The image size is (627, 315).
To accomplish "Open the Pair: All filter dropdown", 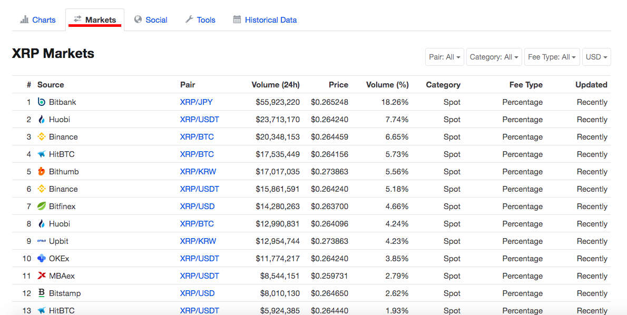I will [445, 57].
